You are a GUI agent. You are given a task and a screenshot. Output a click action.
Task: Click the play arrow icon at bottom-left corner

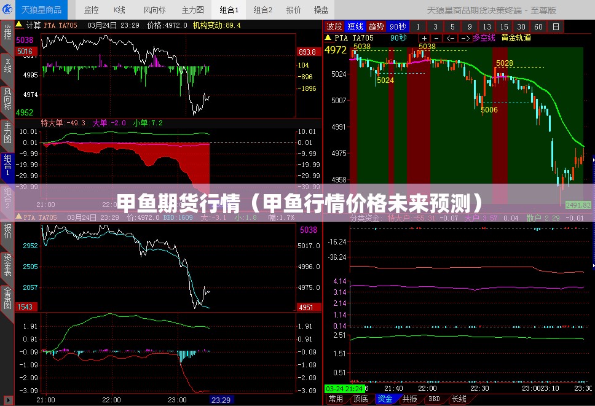click(8, 400)
